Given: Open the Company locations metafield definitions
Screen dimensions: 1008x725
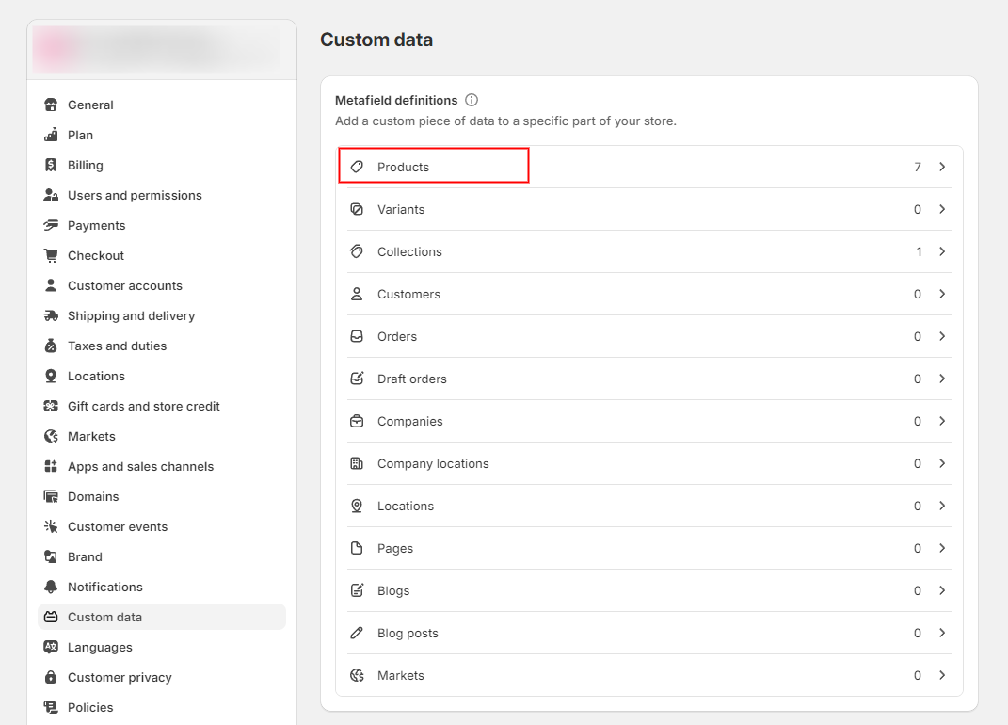Looking at the screenshot, I should point(433,463).
